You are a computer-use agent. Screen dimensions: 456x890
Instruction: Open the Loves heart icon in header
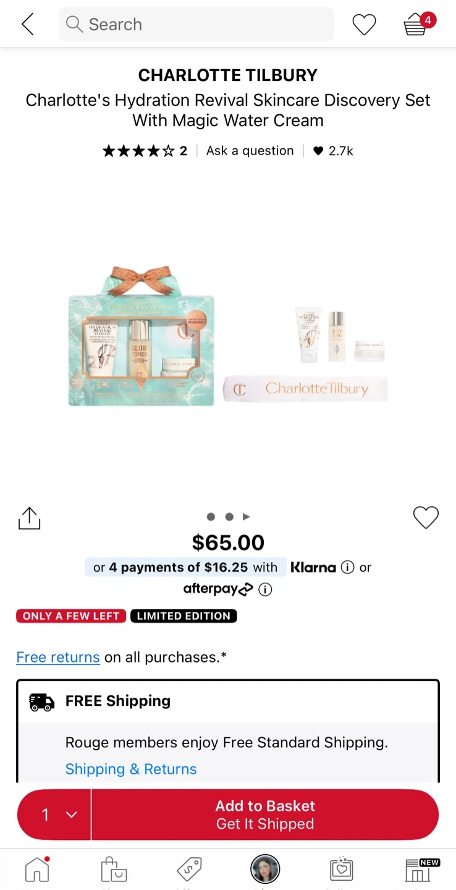(364, 25)
